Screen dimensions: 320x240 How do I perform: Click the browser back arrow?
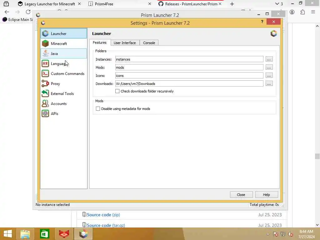click(7, 12)
